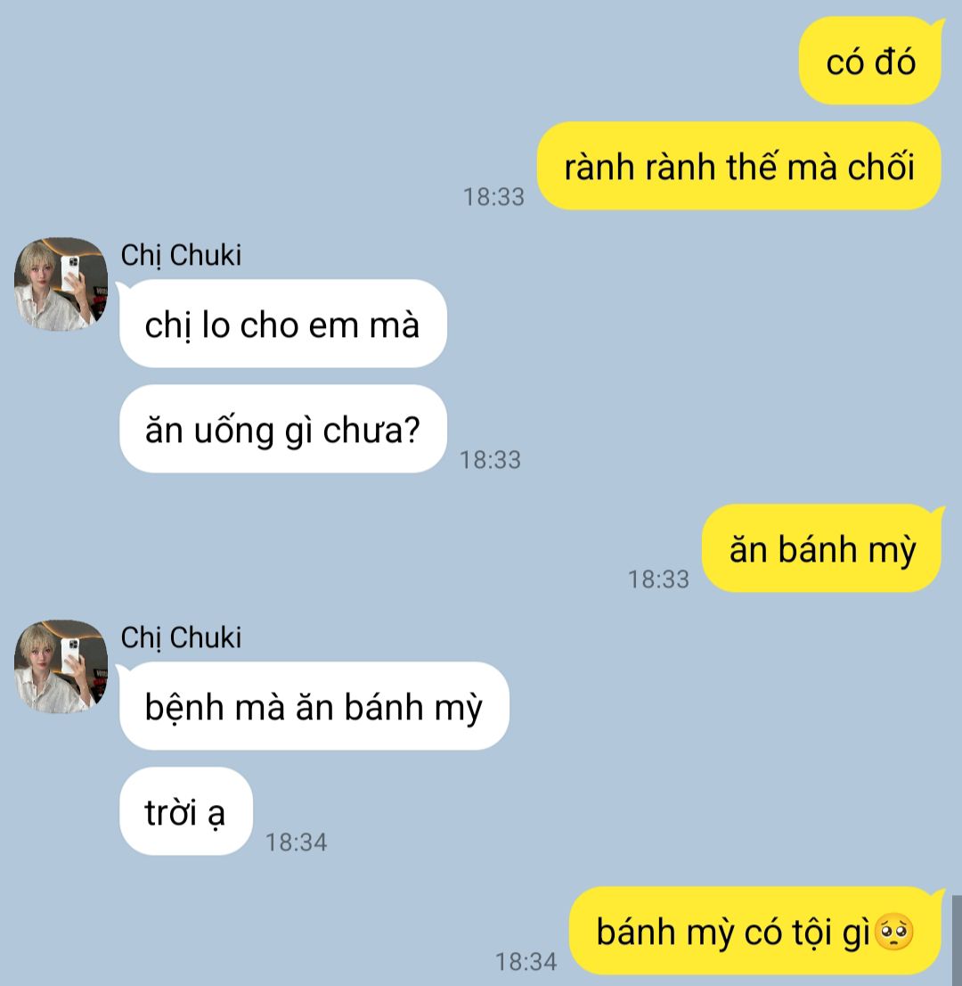
Task: Open Chị Chuki's upper profile avatar
Action: [61, 284]
